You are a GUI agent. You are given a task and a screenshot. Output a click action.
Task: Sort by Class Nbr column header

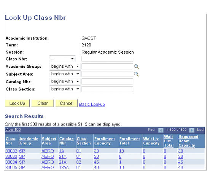(11, 141)
